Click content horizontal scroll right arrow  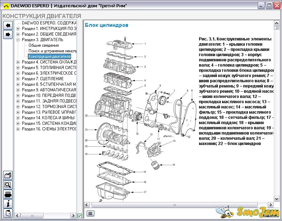point(271,205)
